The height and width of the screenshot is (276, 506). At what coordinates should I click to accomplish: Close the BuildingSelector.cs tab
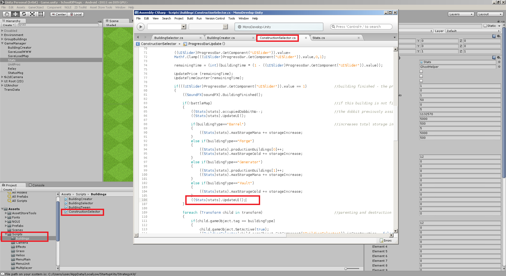point(201,38)
